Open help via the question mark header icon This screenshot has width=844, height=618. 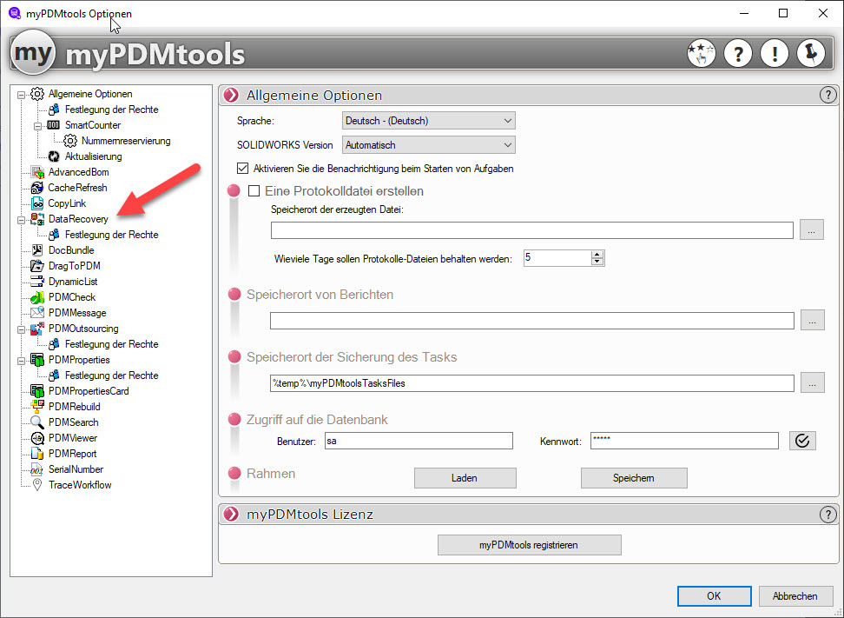738,53
